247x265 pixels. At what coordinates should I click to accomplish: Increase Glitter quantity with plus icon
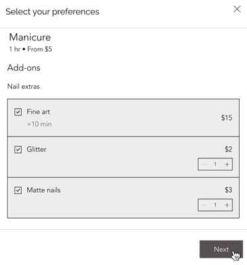tap(227, 164)
